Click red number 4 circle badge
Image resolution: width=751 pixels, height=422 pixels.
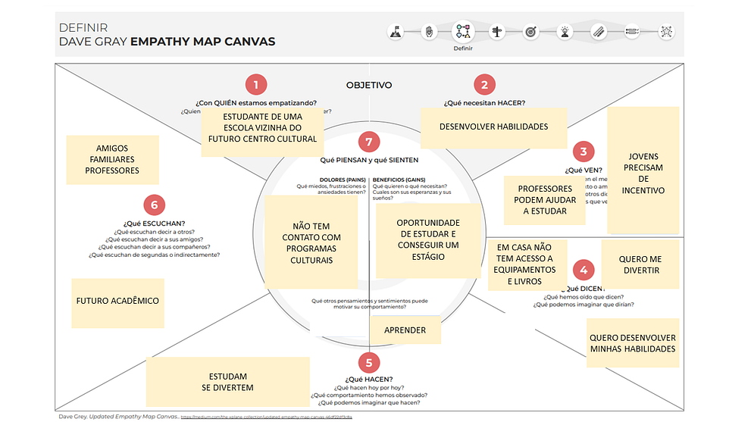[584, 270]
